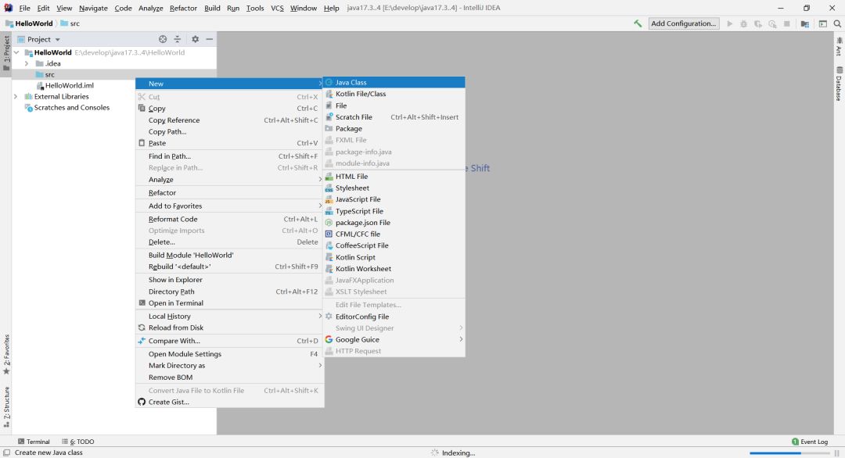Screen dimensions: 845x458
Task: Click the Stop square icon in toolbar
Action: (x=787, y=23)
